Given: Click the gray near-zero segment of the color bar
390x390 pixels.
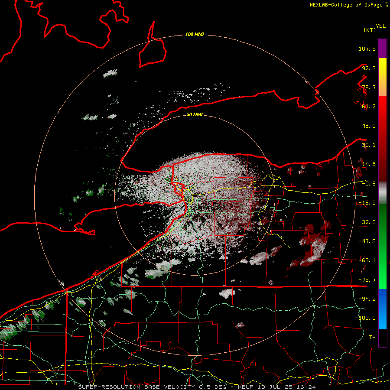Looking at the screenshot, I should coord(383,192).
